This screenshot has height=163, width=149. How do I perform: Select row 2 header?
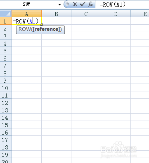pyautogui.click(x=6, y=28)
